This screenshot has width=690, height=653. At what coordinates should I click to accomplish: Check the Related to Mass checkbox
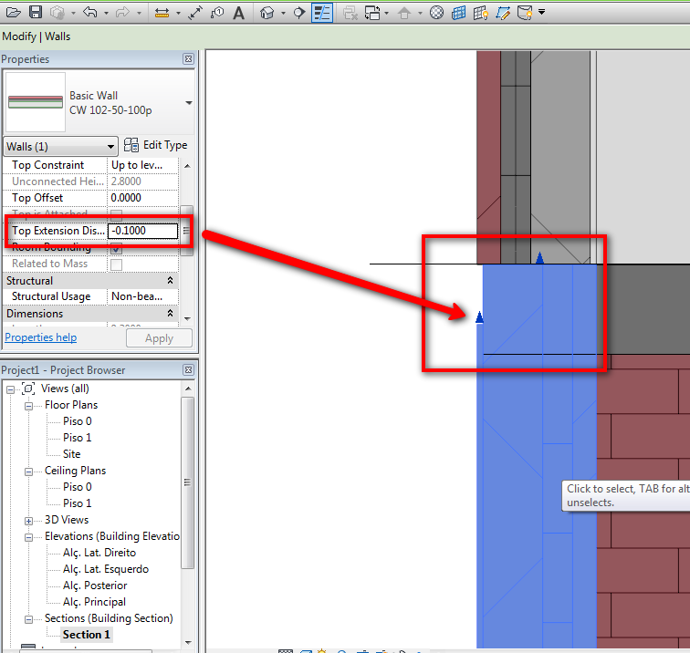[x=116, y=264]
